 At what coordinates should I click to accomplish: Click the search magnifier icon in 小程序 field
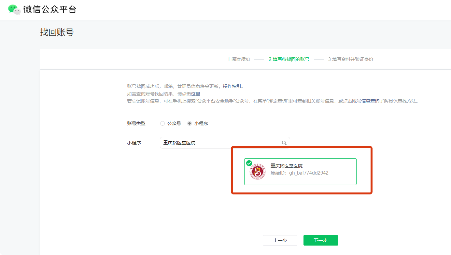click(284, 143)
